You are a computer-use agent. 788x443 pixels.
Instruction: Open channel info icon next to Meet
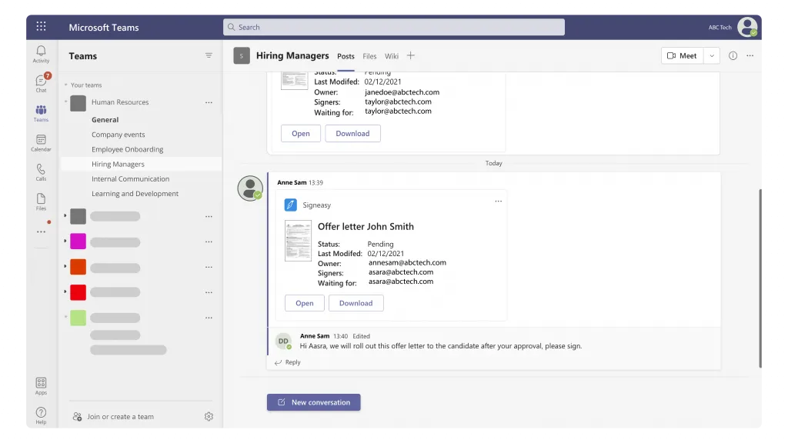click(x=733, y=55)
